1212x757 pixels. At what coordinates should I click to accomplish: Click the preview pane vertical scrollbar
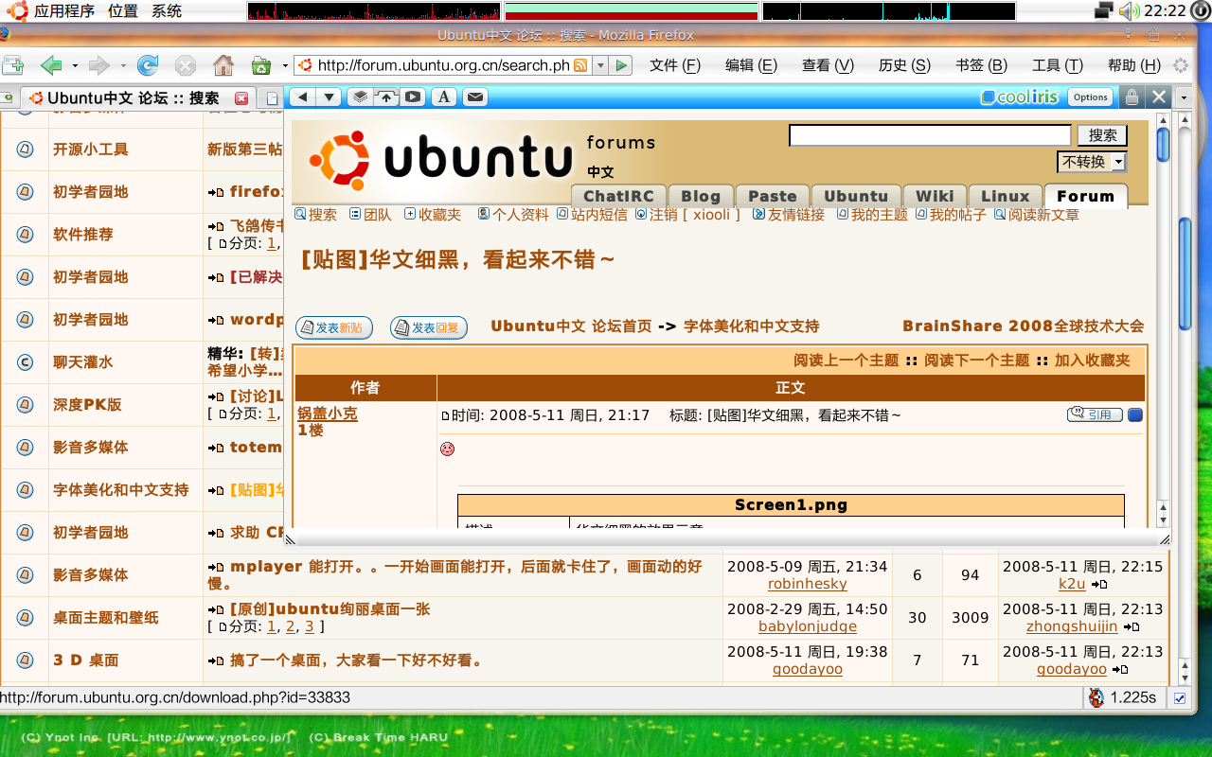tap(1164, 322)
